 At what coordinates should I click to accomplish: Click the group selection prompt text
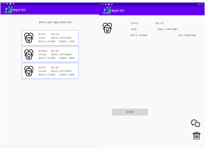(x=55, y=22)
